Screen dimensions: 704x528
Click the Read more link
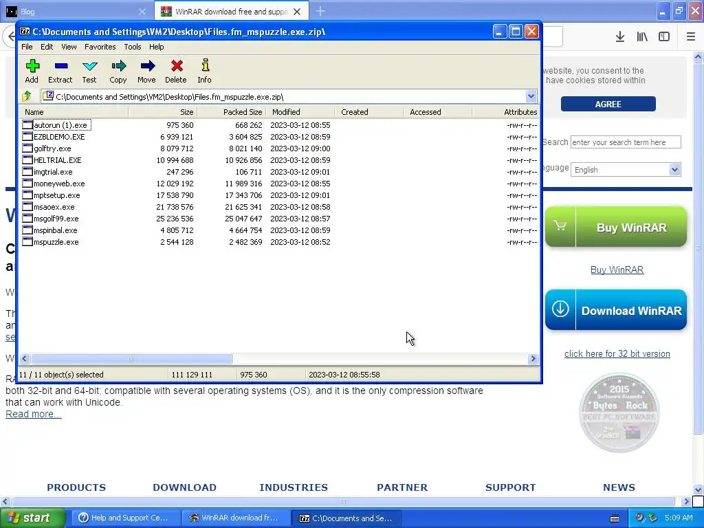33,414
